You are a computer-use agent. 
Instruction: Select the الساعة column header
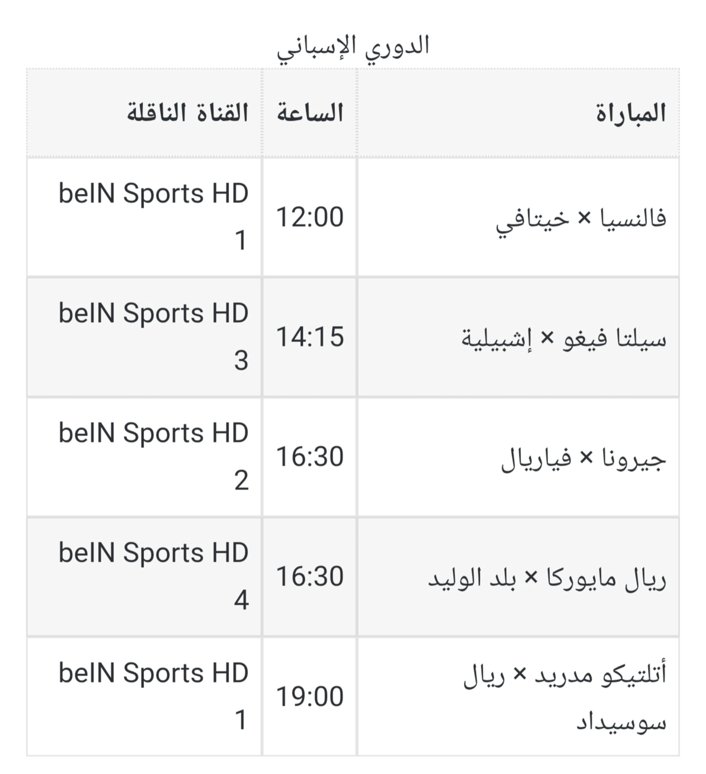coord(310,113)
